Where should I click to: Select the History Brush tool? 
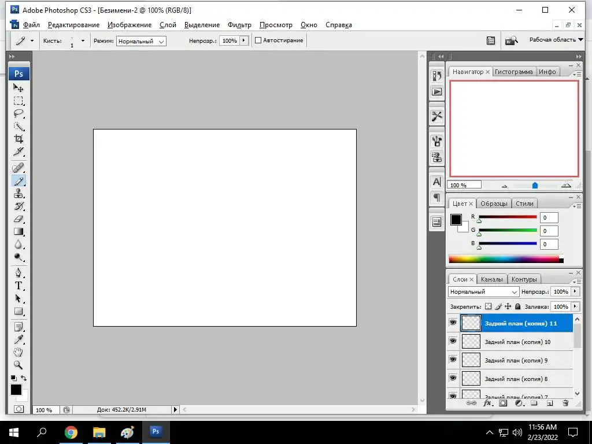point(18,206)
